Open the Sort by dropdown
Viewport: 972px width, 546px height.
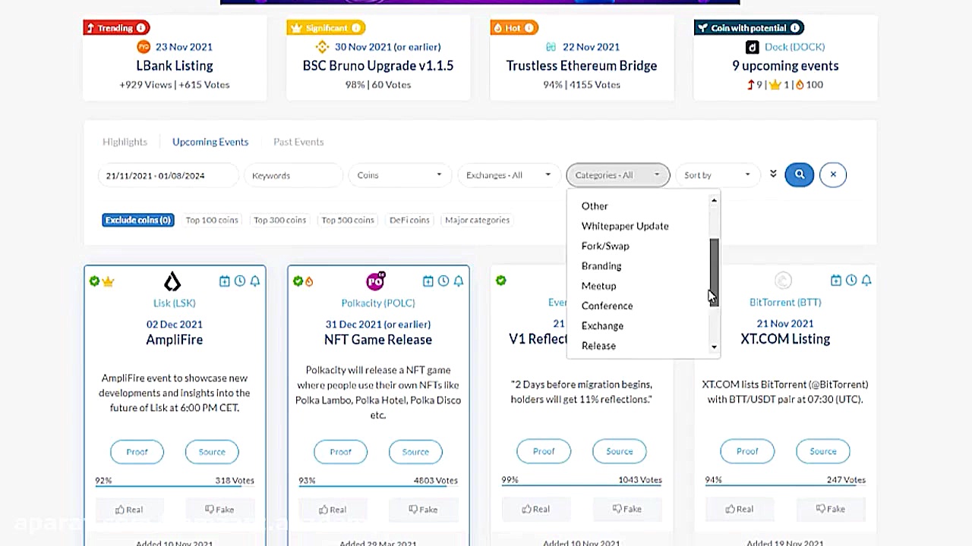[x=717, y=175]
